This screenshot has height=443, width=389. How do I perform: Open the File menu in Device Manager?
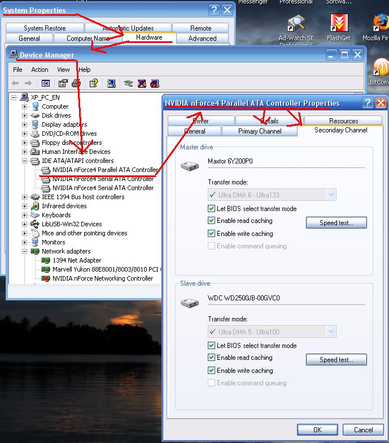click(18, 70)
